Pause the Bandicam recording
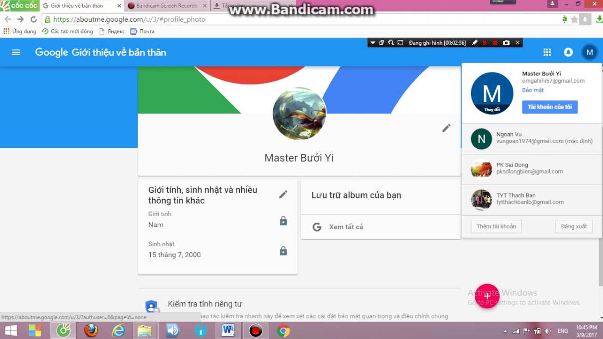The height and width of the screenshot is (339, 603). (485, 43)
